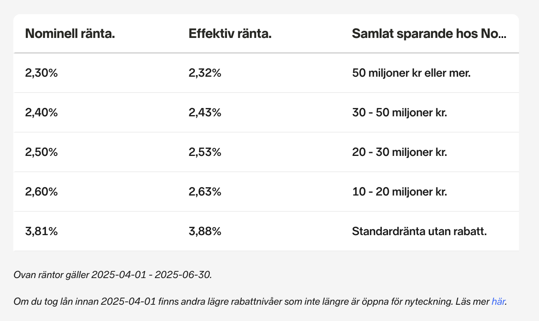Image resolution: width=539 pixels, height=321 pixels.
Task: Select the 3,81% nominal rate cell
Action: (41, 231)
